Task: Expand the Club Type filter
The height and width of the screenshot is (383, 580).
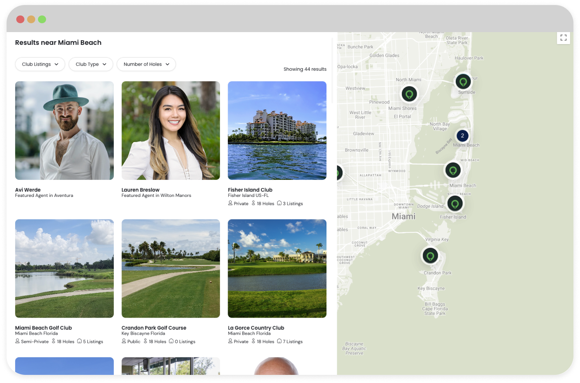Action: pos(91,64)
